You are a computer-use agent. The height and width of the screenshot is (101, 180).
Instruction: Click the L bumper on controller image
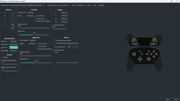135,44
